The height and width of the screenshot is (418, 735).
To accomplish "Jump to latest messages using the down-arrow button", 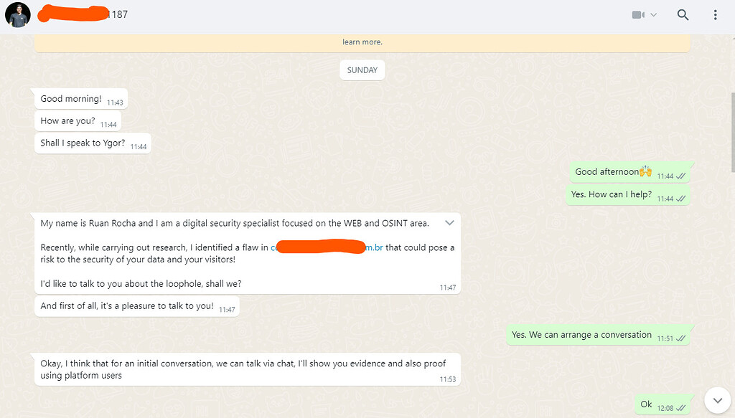I will coord(717,400).
